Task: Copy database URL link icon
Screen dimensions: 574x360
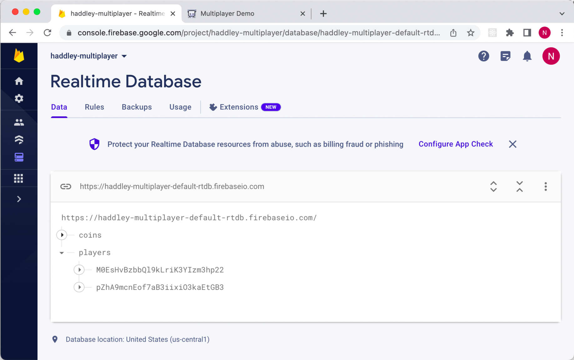Action: tap(66, 186)
